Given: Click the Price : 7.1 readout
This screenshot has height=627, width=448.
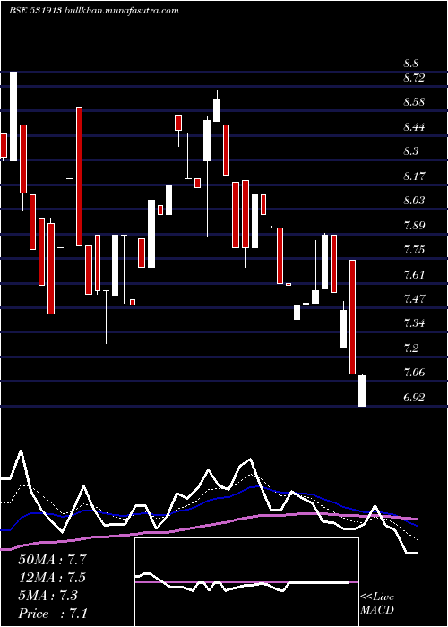Looking at the screenshot, I should point(52,614).
